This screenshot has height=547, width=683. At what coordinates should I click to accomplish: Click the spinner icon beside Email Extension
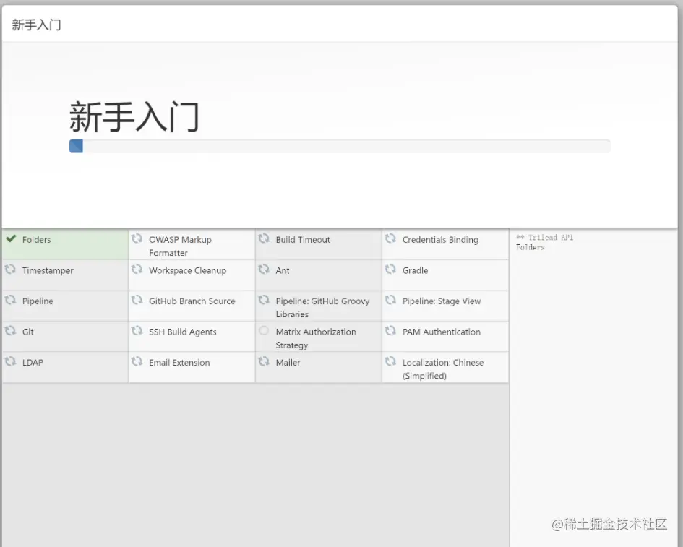click(x=137, y=361)
